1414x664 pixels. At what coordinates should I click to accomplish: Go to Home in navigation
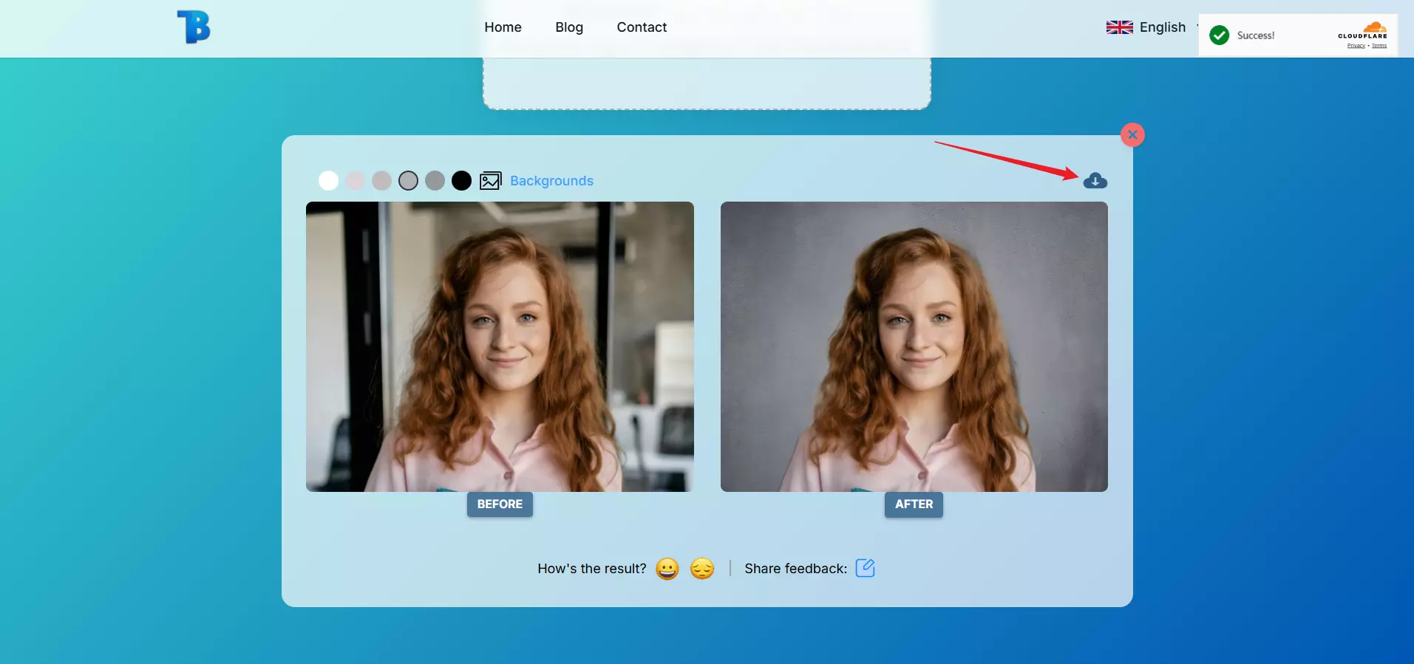coord(503,27)
